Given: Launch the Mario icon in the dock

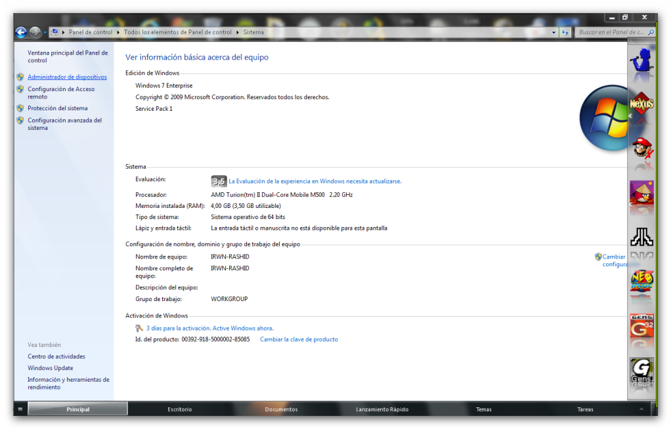Looking at the screenshot, I should pyautogui.click(x=641, y=148).
